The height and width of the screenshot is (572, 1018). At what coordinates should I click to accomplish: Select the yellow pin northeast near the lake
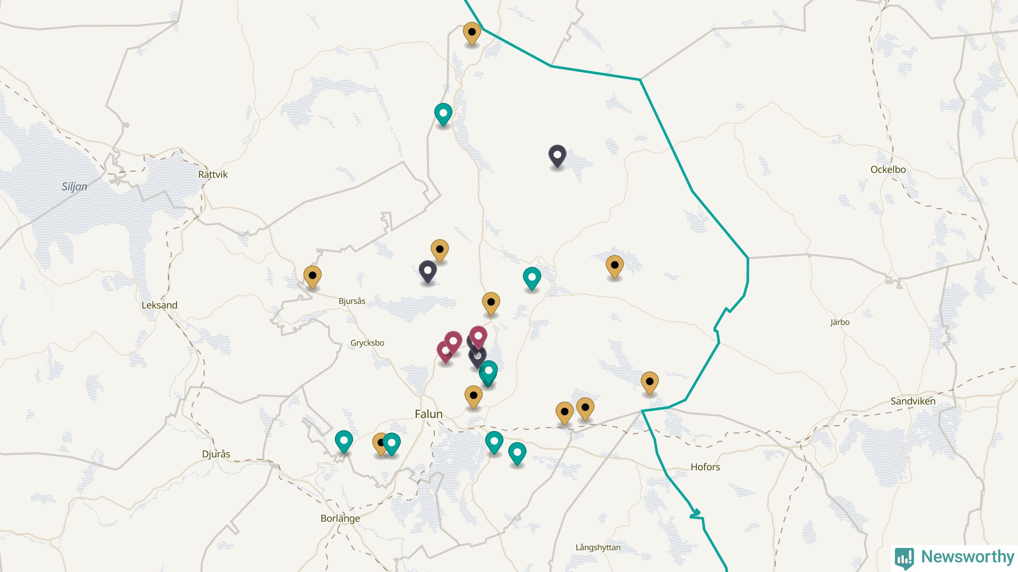[x=615, y=267]
